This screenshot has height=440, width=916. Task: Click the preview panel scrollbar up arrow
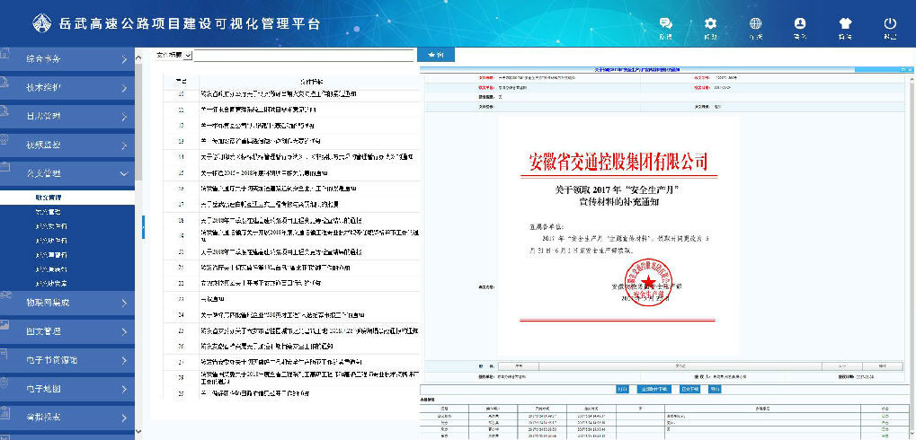pos(911,77)
